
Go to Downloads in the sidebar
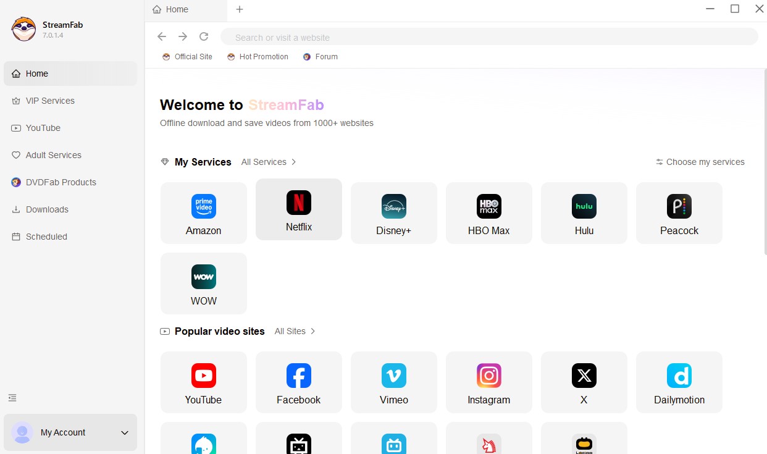click(47, 209)
